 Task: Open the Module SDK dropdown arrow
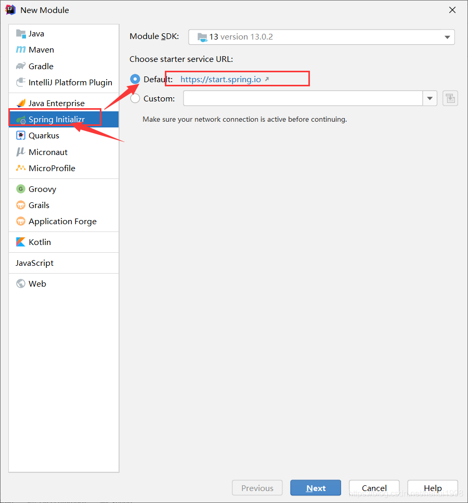click(447, 37)
